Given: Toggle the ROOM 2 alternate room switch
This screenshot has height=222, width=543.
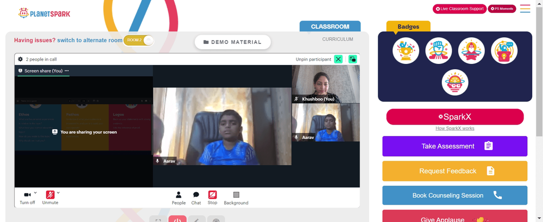Looking at the screenshot, I should point(138,40).
